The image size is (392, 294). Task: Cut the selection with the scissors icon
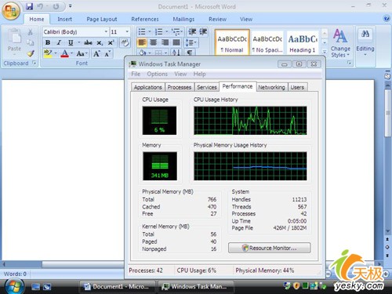click(31, 32)
